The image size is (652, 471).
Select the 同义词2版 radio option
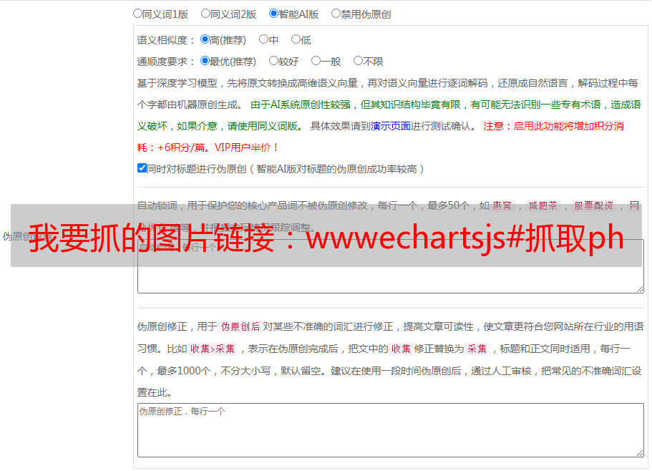click(x=205, y=14)
